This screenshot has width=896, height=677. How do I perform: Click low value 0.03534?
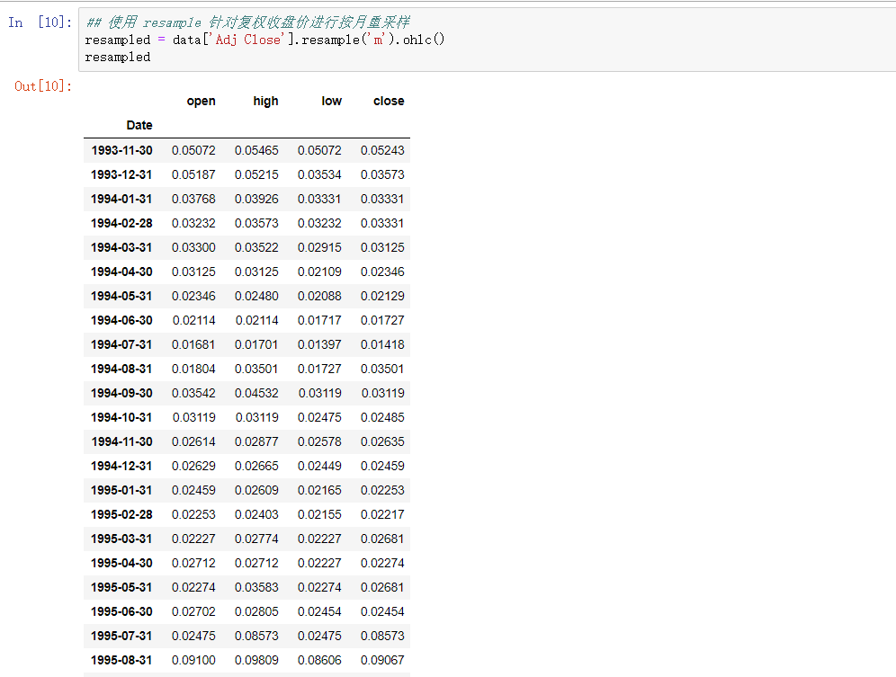(x=319, y=174)
